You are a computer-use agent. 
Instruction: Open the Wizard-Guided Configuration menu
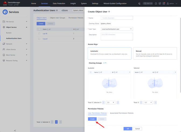point(115,3)
